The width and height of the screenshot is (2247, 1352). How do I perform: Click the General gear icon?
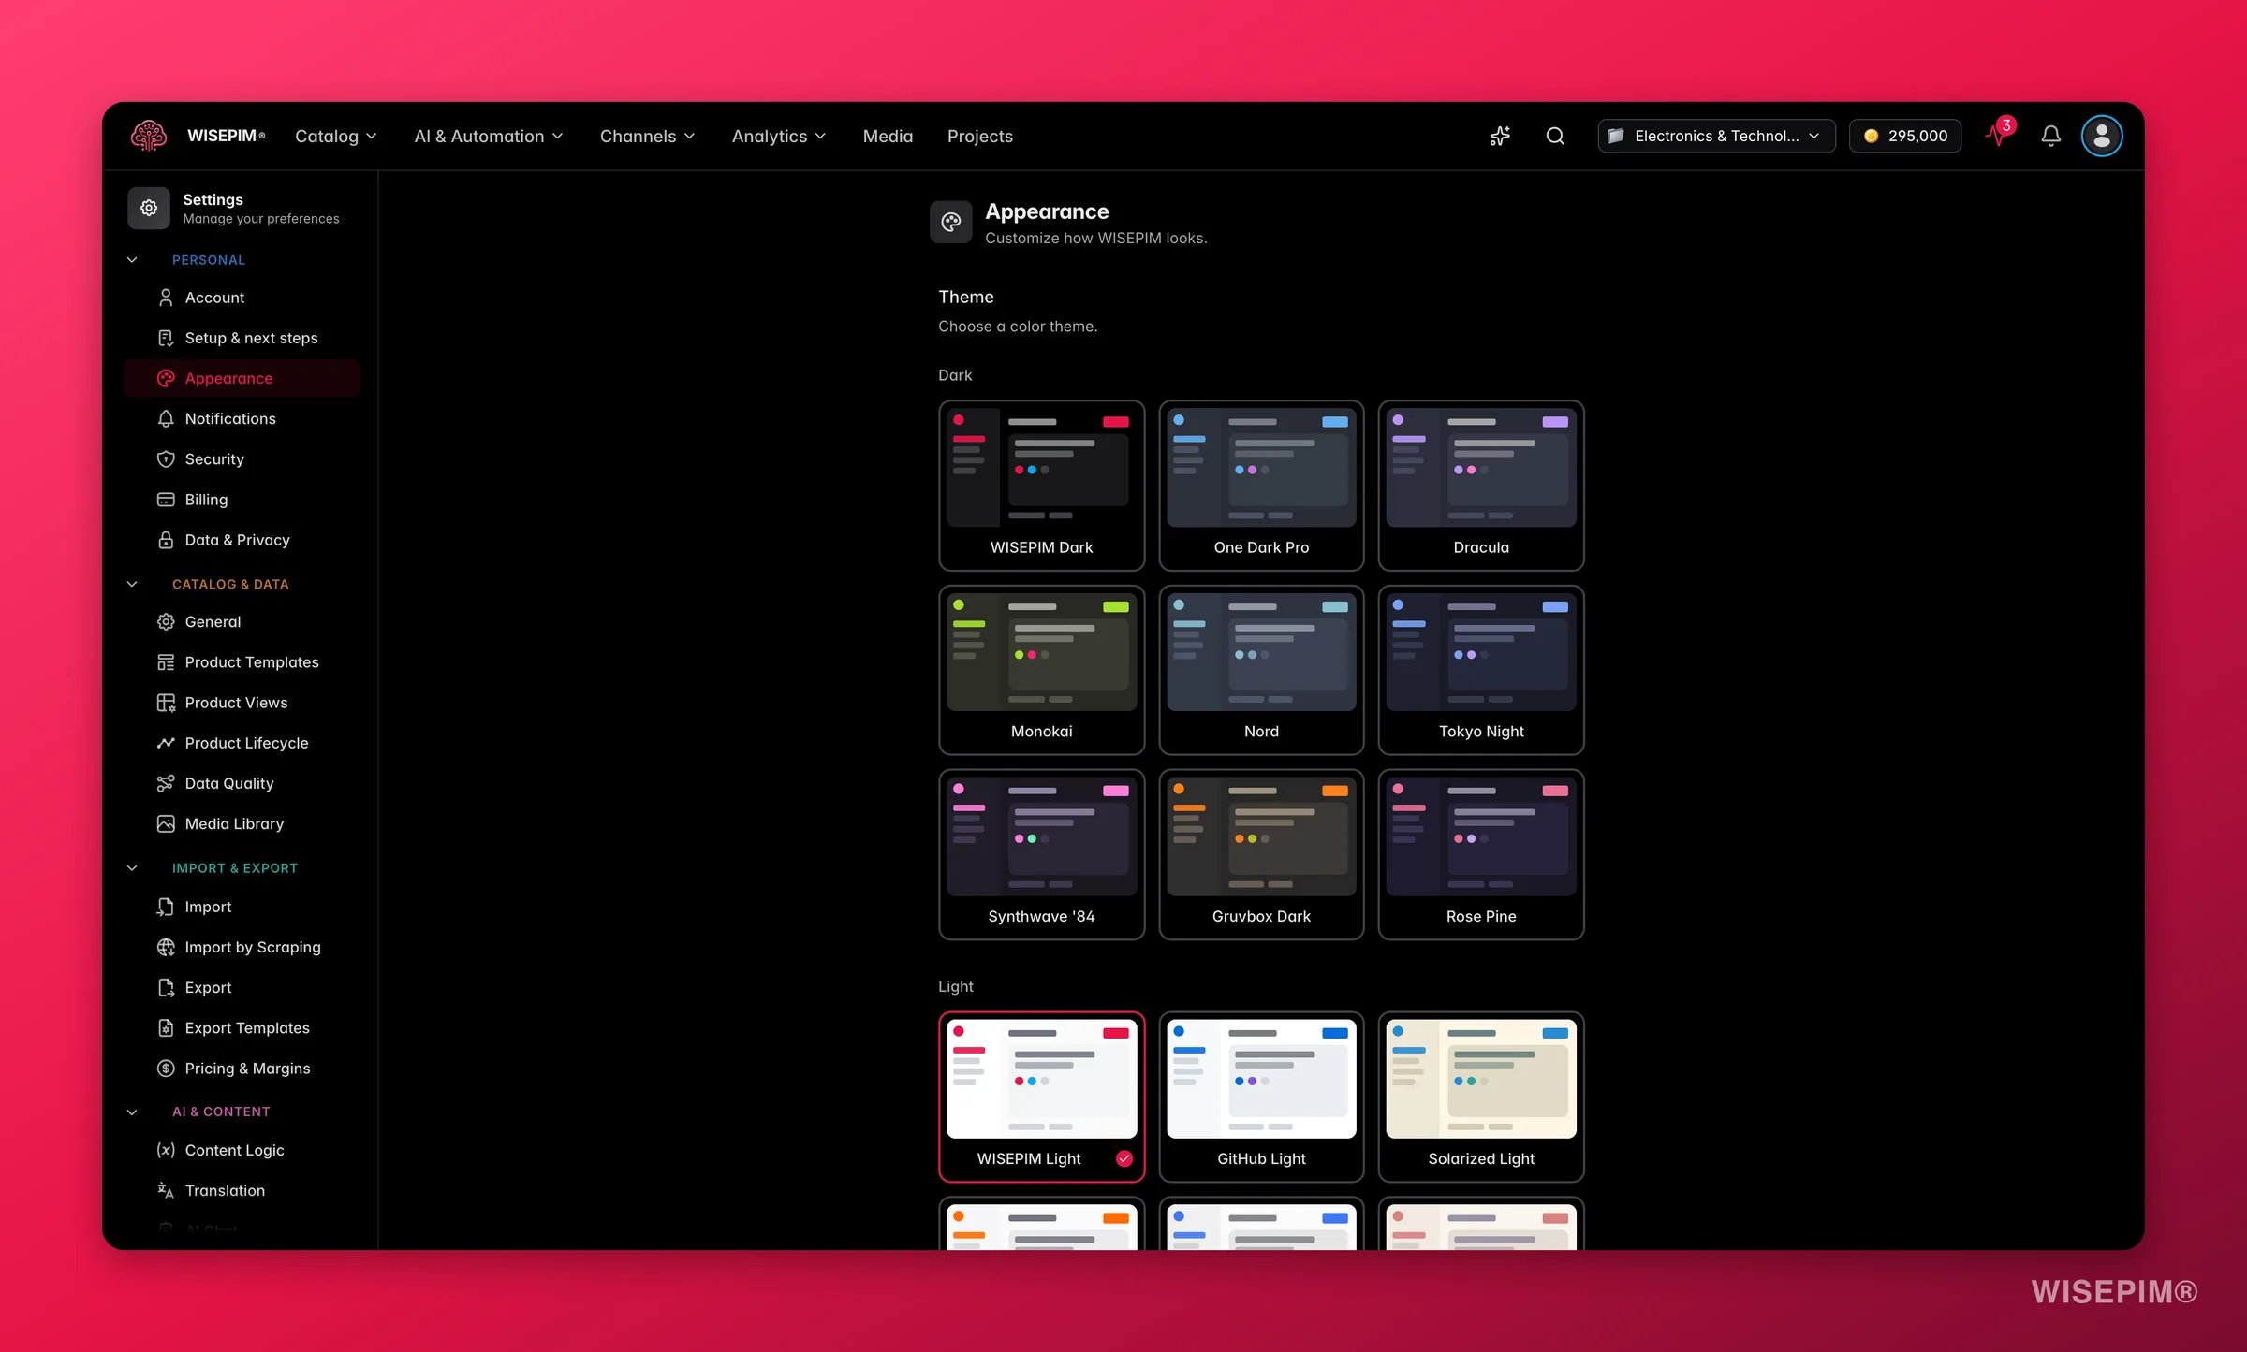coord(166,621)
